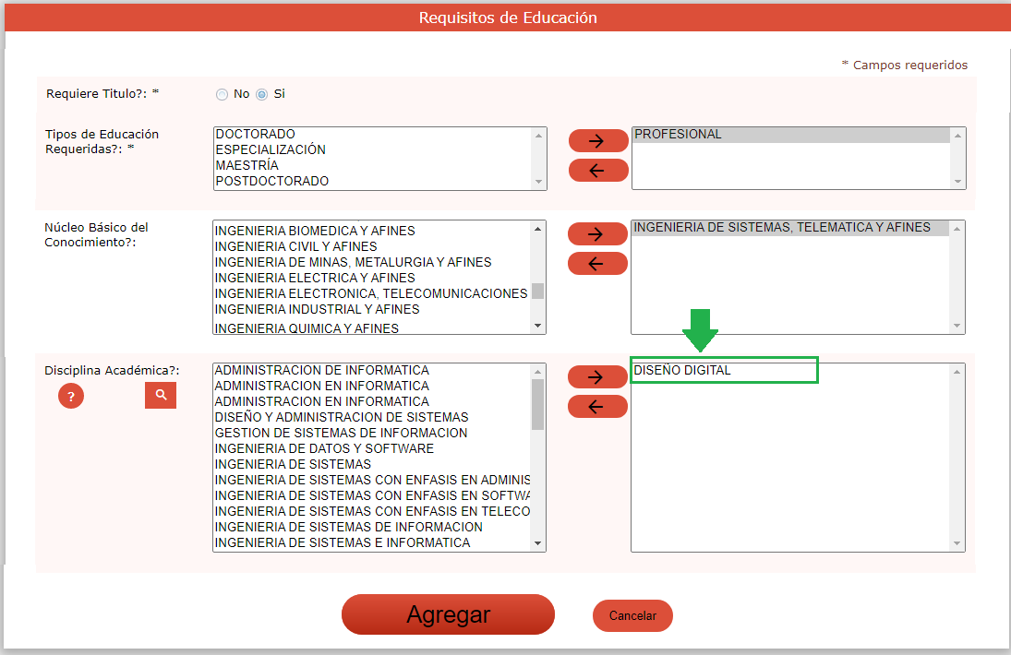The width and height of the screenshot is (1011, 655).
Task: Choose INGENIERIA ELECTRONICA, TELECOMUNICACIONES entry
Action: [x=372, y=293]
